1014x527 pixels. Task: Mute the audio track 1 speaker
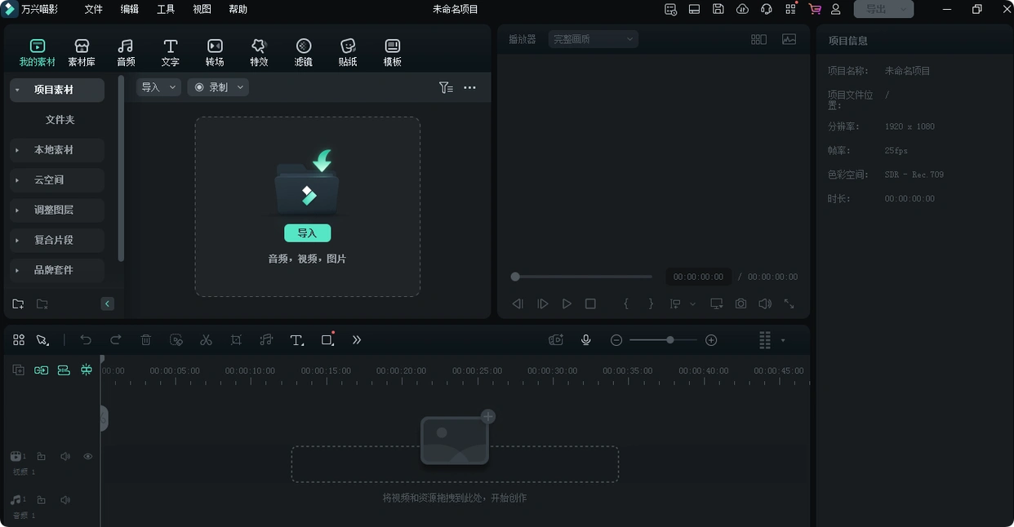65,500
